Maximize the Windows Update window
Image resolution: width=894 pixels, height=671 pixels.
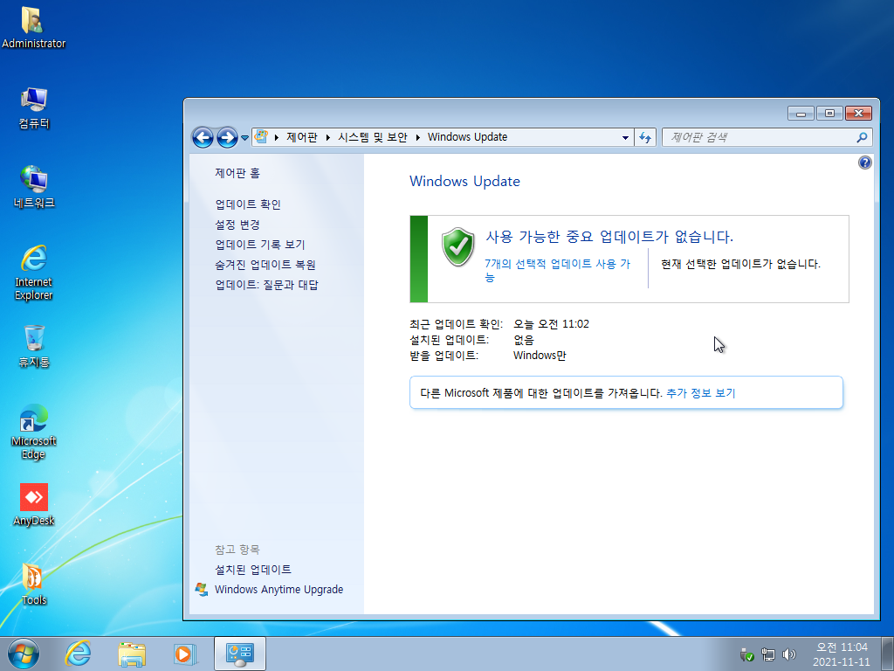click(829, 113)
